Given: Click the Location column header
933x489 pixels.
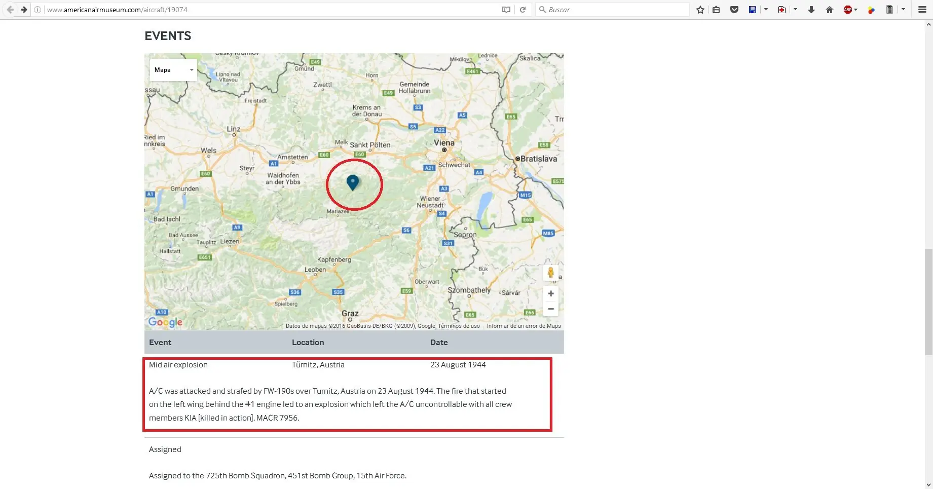Looking at the screenshot, I should point(308,343).
